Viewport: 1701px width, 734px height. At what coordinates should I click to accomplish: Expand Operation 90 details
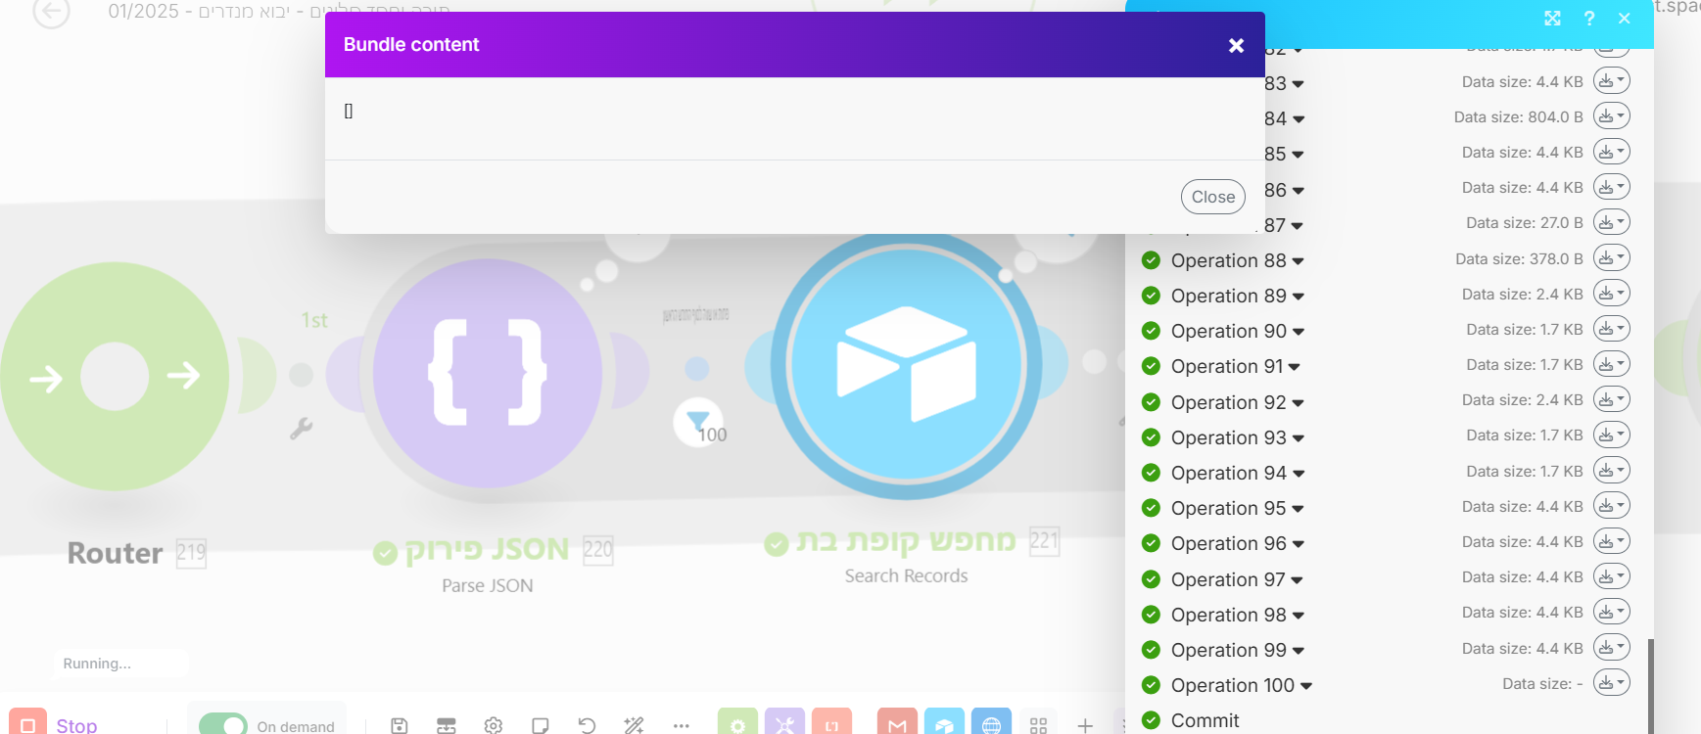click(x=1238, y=331)
